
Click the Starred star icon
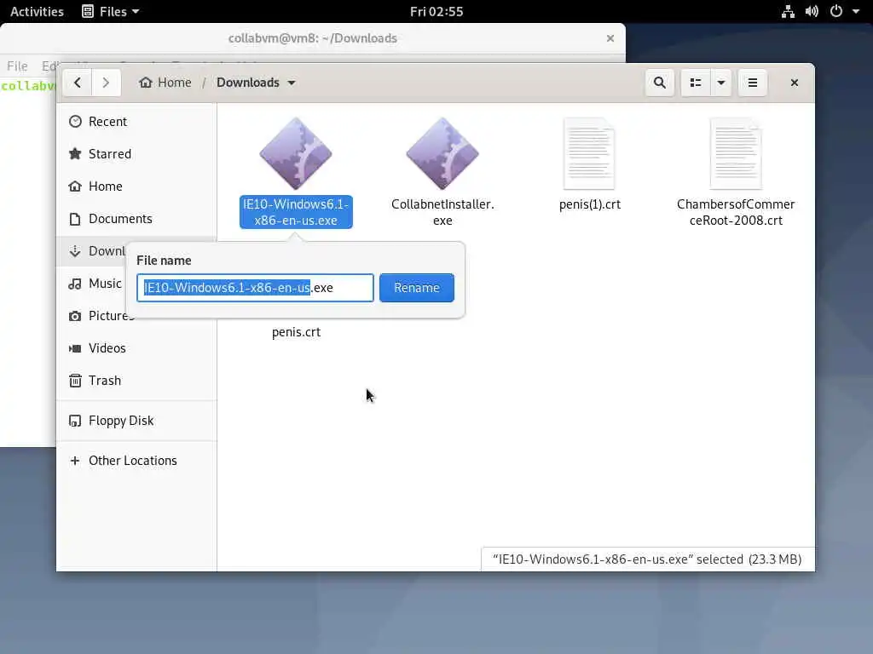tap(75, 153)
